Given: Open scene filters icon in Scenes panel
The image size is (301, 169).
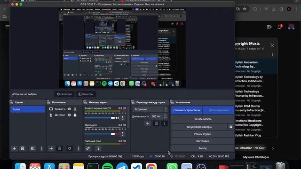Looking at the screenshot, I should 32,148.
